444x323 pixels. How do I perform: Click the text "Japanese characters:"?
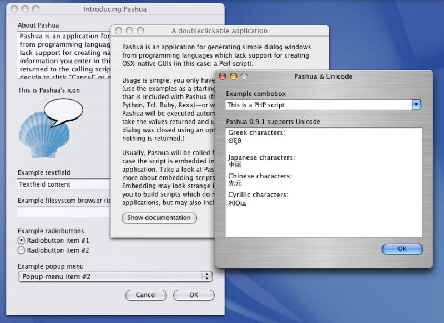261,157
